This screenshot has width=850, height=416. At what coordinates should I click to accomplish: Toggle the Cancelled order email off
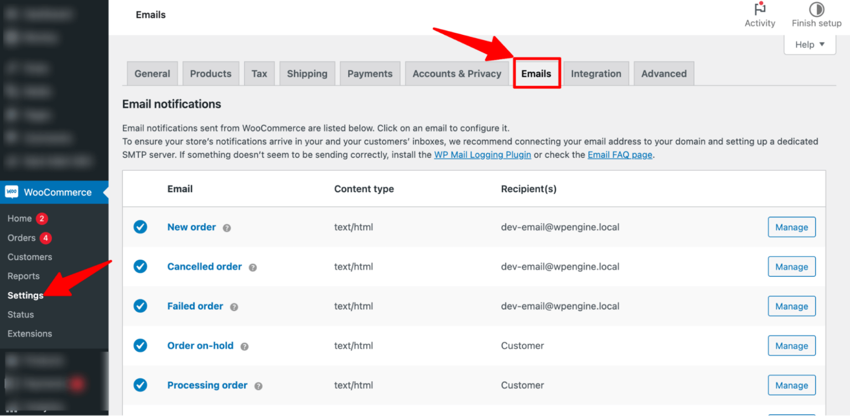pyautogui.click(x=140, y=266)
